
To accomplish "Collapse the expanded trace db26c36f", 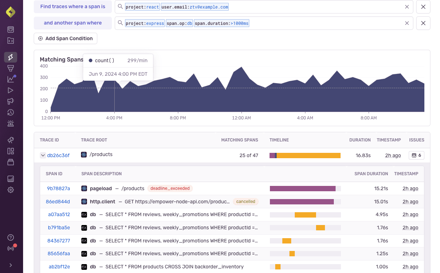I will [x=43, y=155].
